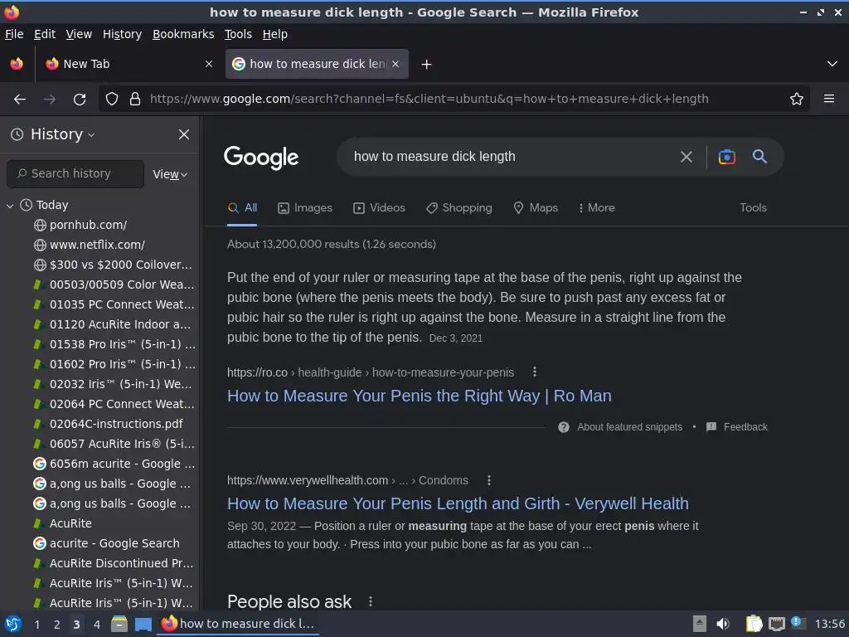
Task: Open $300 vs $2000 Coilover history entry
Action: point(114,265)
